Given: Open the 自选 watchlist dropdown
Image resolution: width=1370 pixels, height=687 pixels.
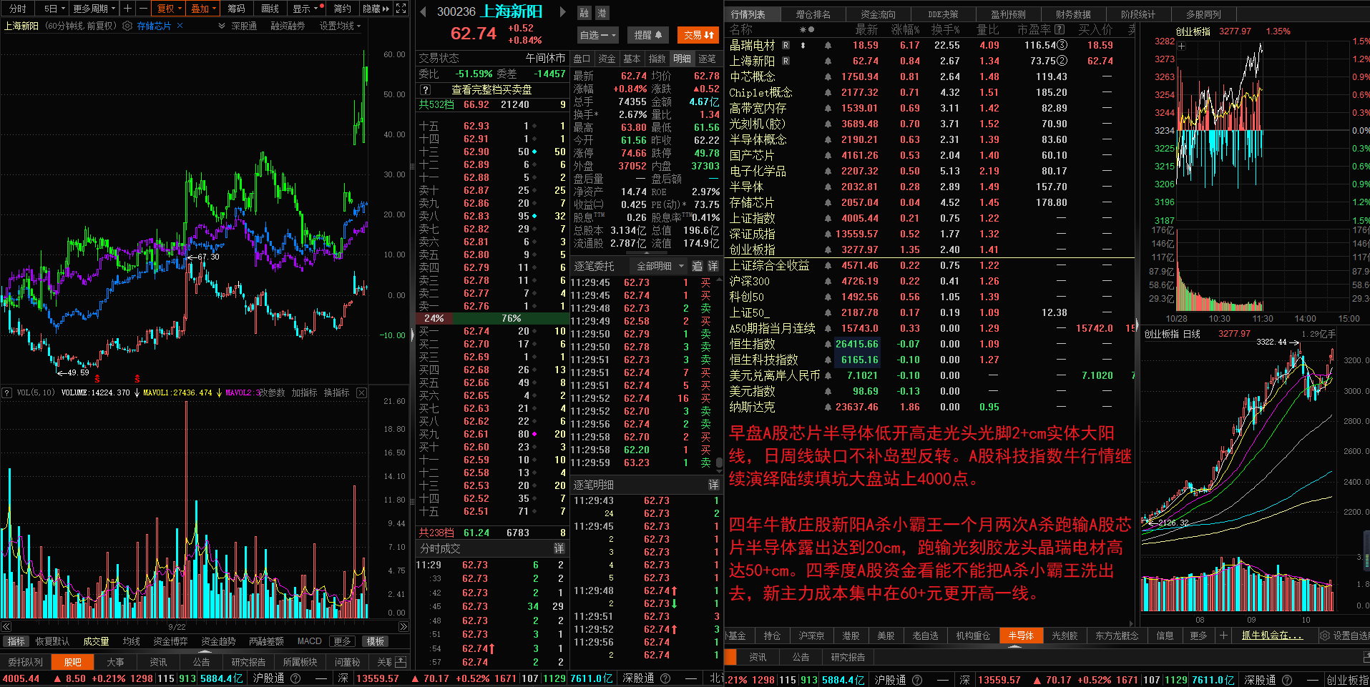Looking at the screenshot, I should coord(597,34).
